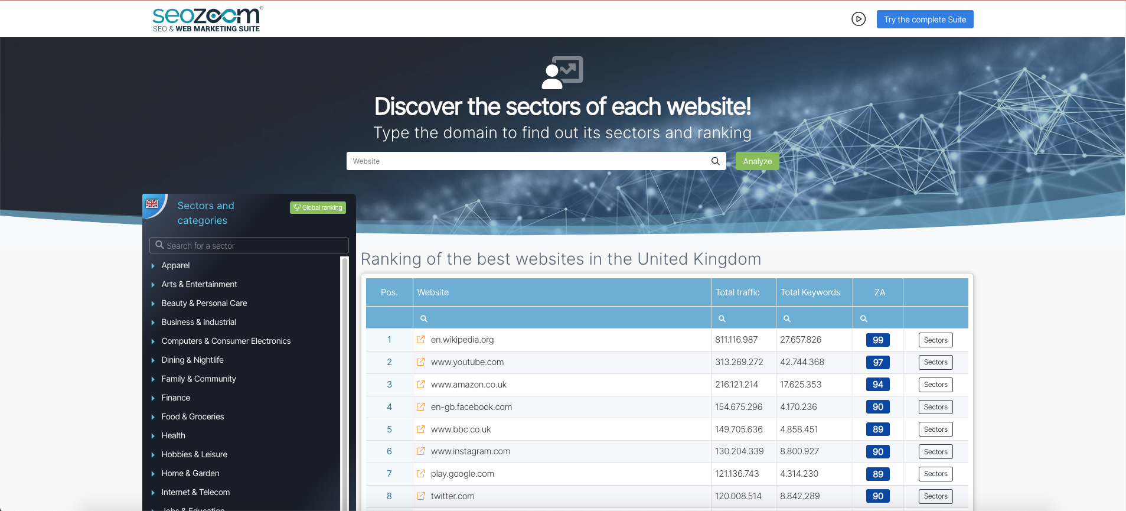The height and width of the screenshot is (511, 1126).
Task: Expand Dining & Nightlife arrow
Action: (x=153, y=360)
